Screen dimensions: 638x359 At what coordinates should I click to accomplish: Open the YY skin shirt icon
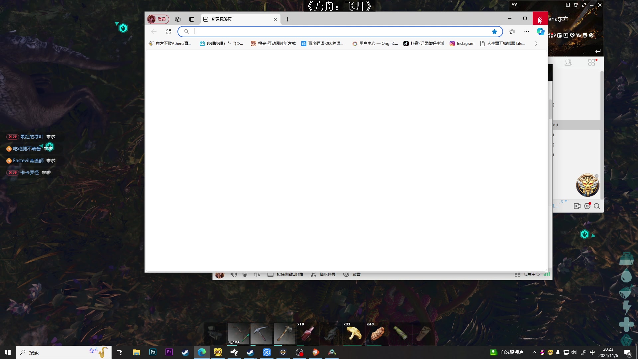[x=576, y=5]
